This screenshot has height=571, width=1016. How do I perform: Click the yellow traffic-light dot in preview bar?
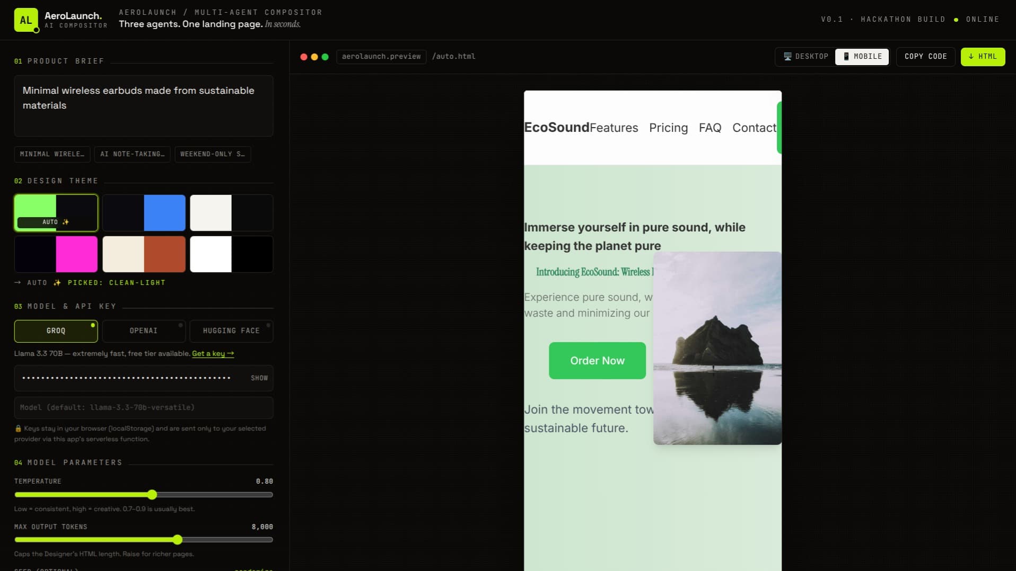(x=314, y=57)
